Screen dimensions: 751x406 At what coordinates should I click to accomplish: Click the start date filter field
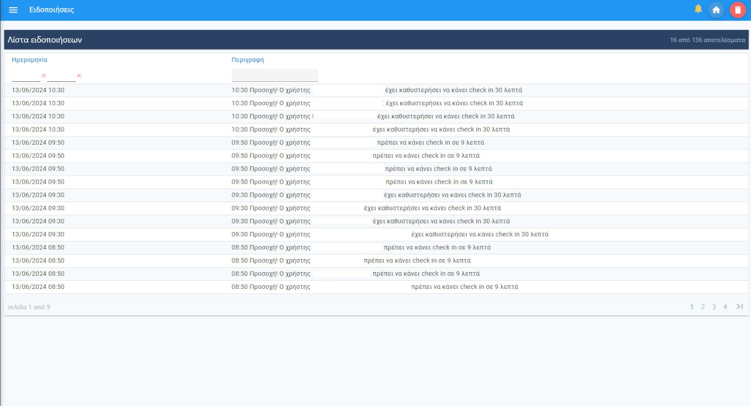click(26, 76)
